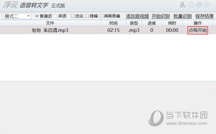This screenshot has height=134, width=216.
Task: Minimize the 浮云 window
Action: point(191,5)
